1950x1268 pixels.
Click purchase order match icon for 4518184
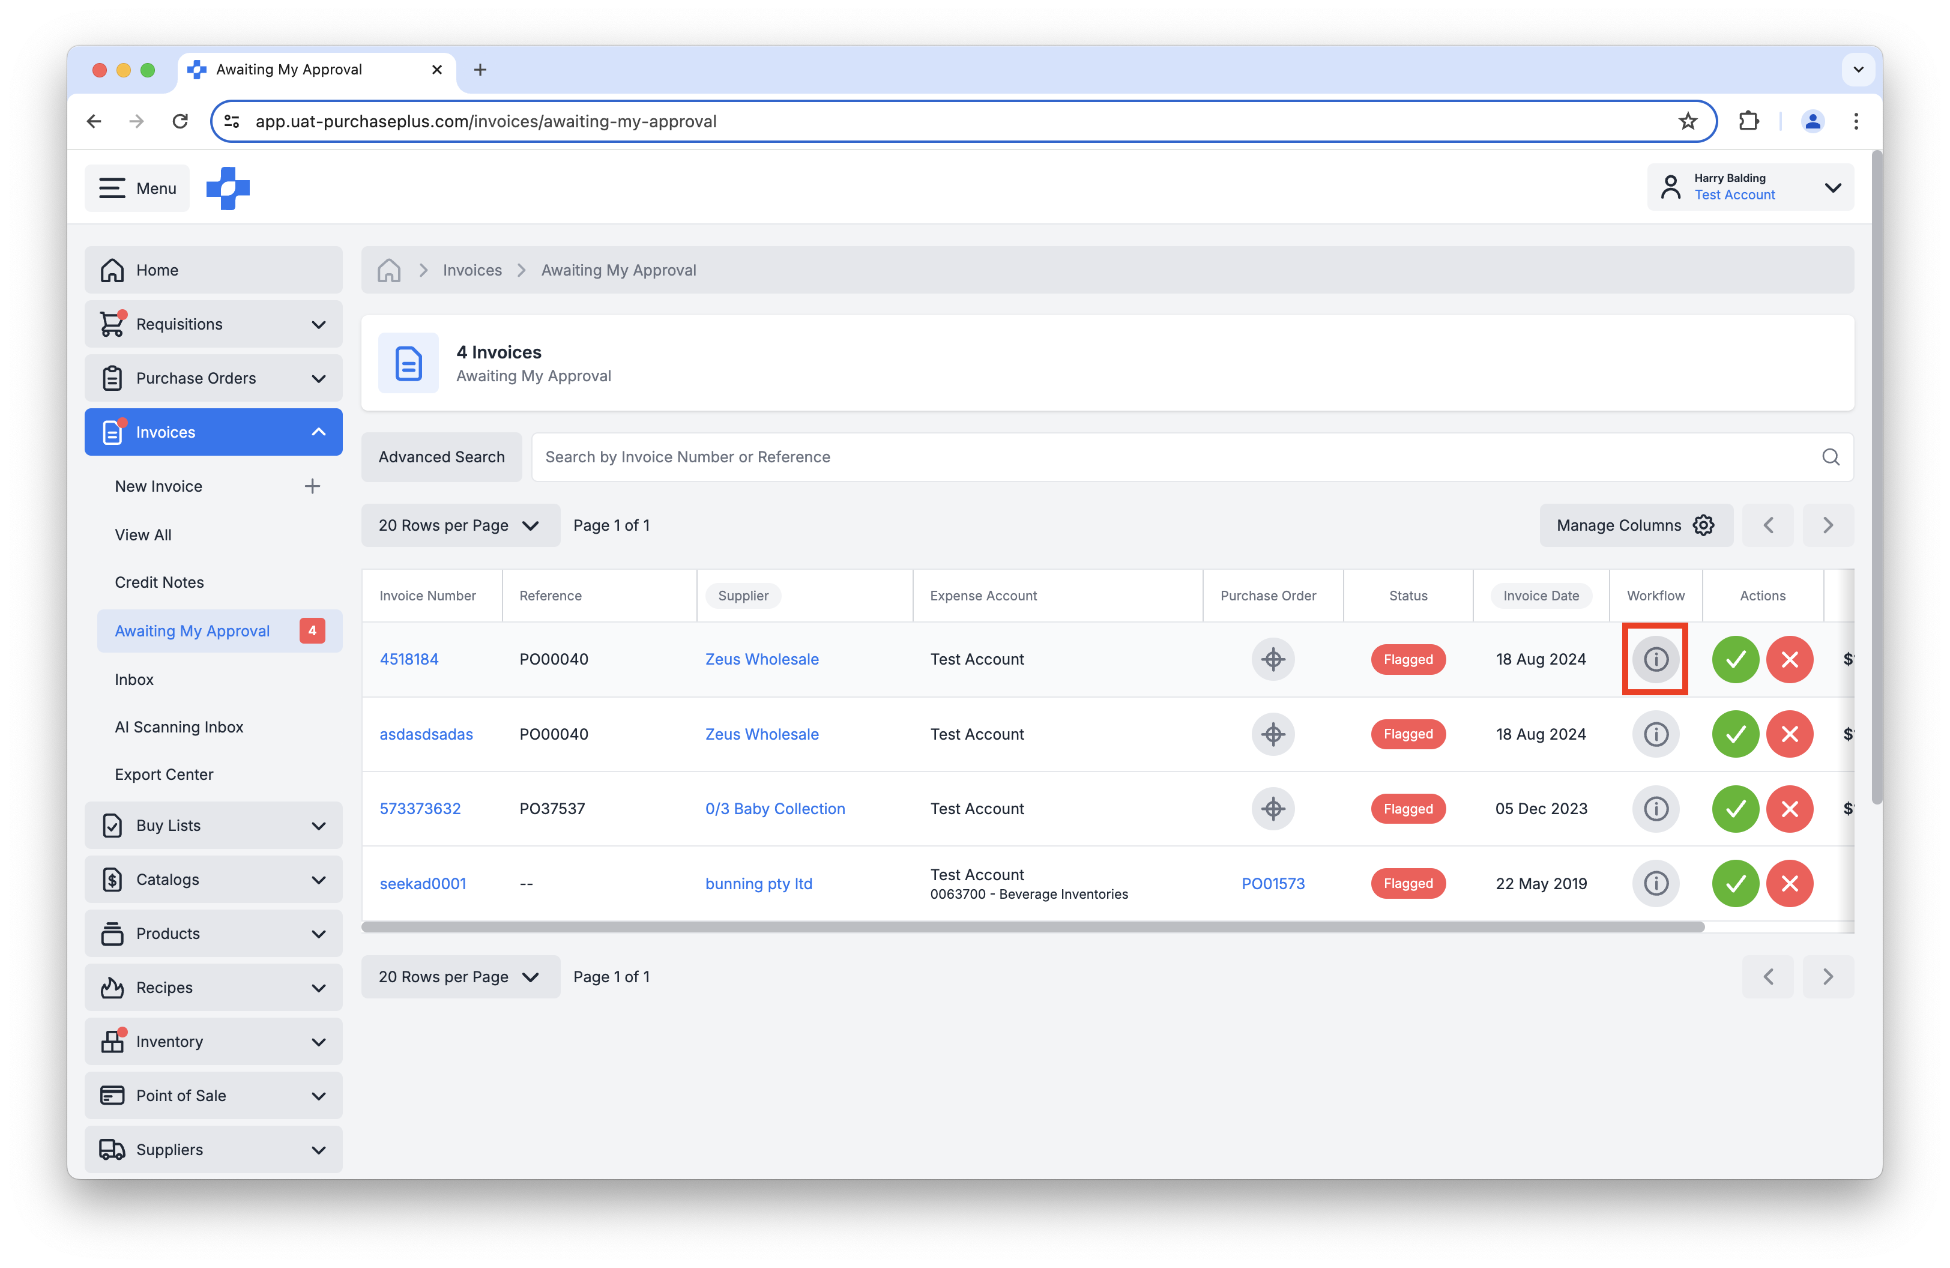(x=1272, y=659)
